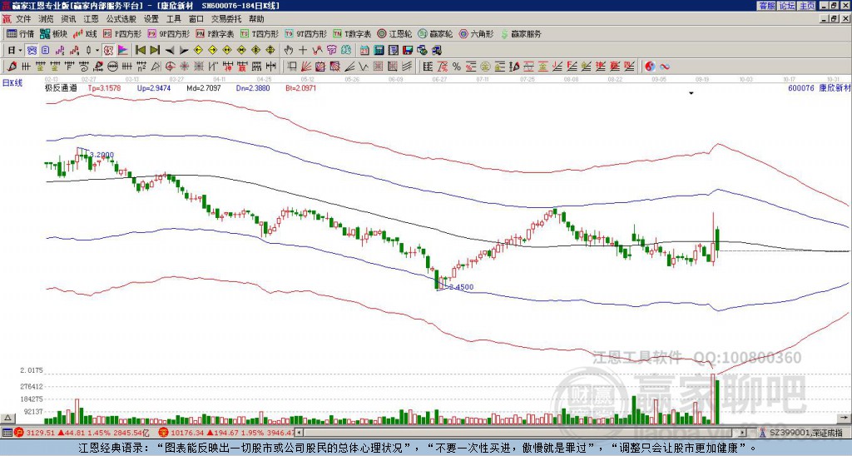Viewport: 852px width, 456px height.
Task: Select the red fan lines tool
Action: point(306,67)
